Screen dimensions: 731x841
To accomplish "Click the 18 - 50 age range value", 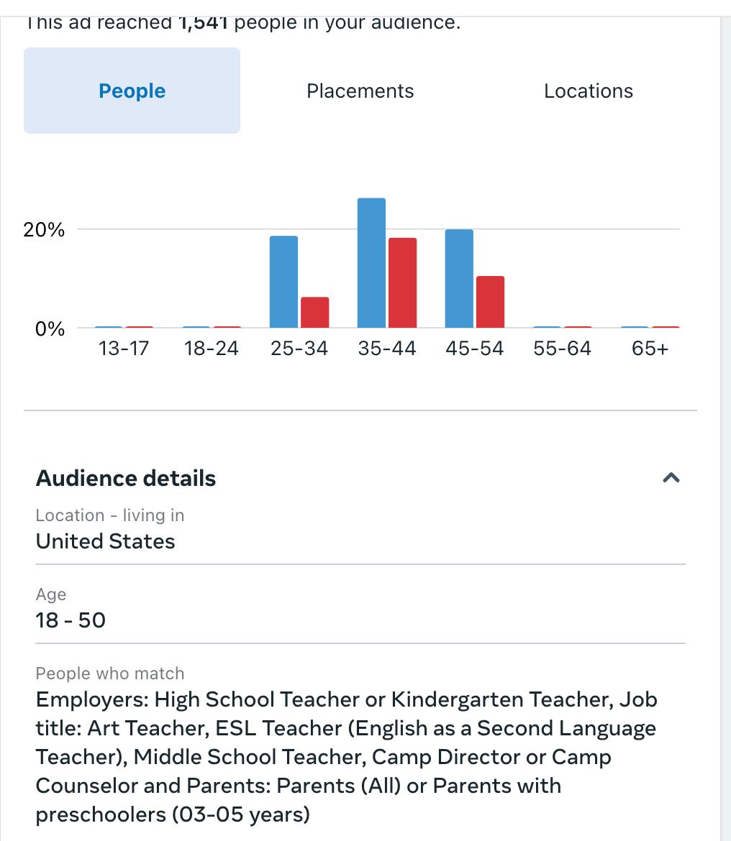I will pyautogui.click(x=71, y=620).
